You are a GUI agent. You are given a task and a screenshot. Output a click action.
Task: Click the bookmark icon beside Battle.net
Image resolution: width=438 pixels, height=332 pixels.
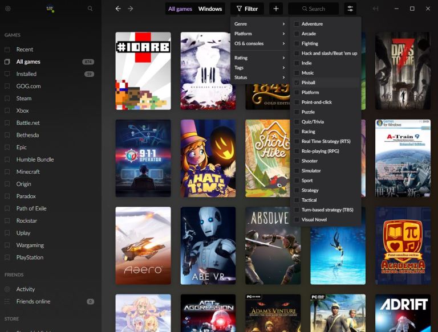[x=7, y=123]
